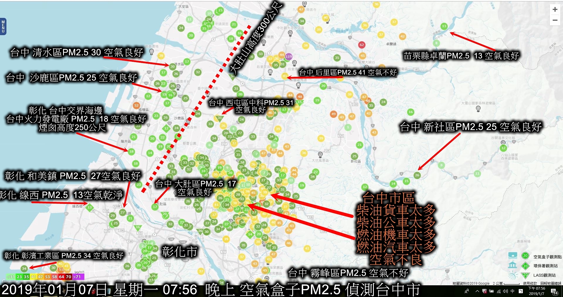Open the Wi-Fi network tray icon

tap(499, 291)
